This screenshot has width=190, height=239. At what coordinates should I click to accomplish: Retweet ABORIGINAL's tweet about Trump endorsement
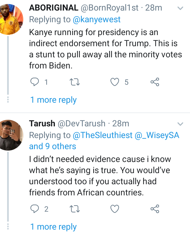(x=74, y=82)
